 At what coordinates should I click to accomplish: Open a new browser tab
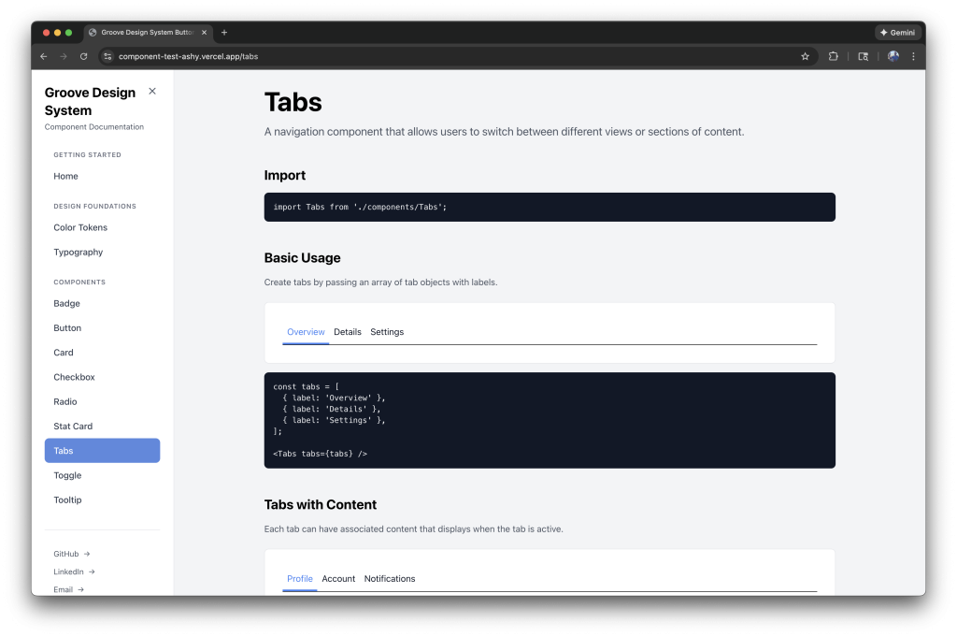(x=224, y=32)
